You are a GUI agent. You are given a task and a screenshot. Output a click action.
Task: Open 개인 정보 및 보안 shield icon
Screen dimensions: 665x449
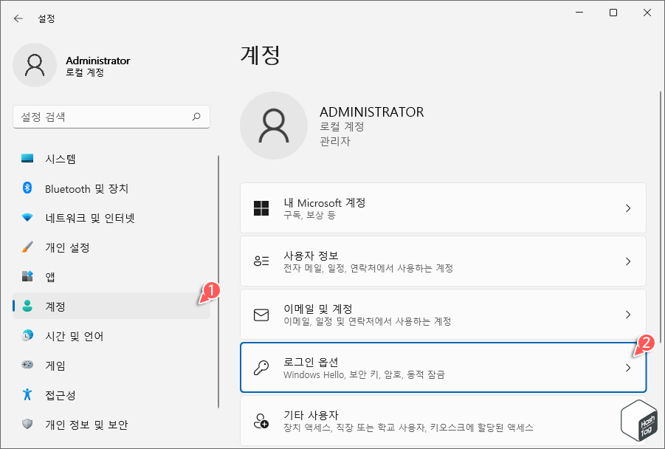pos(27,425)
